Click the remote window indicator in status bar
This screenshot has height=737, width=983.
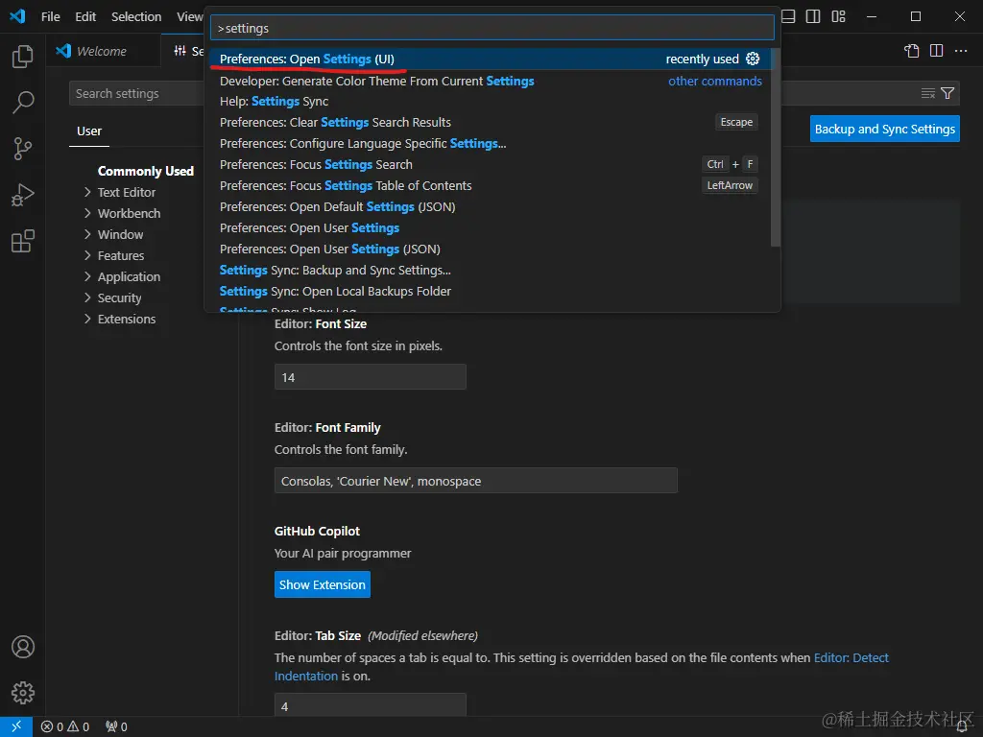point(16,726)
